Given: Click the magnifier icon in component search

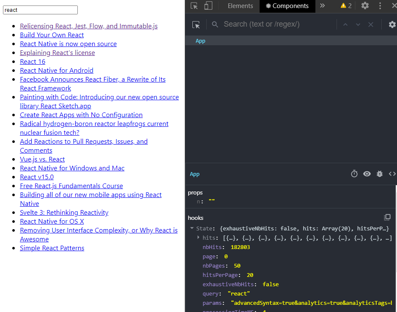Looking at the screenshot, I should tap(215, 25).
